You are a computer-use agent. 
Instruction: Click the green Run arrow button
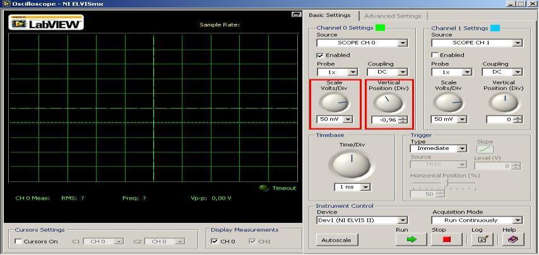coord(411,239)
